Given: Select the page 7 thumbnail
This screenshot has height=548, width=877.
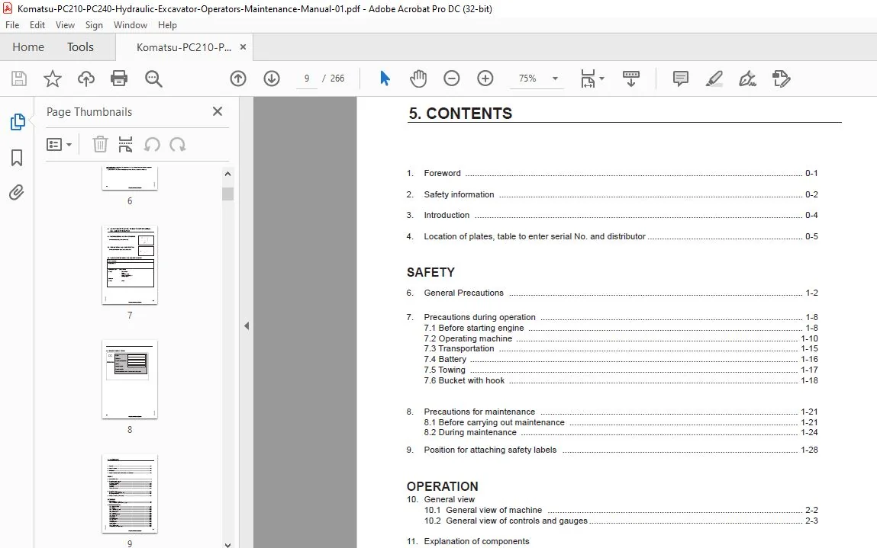Looking at the screenshot, I should click(x=130, y=265).
